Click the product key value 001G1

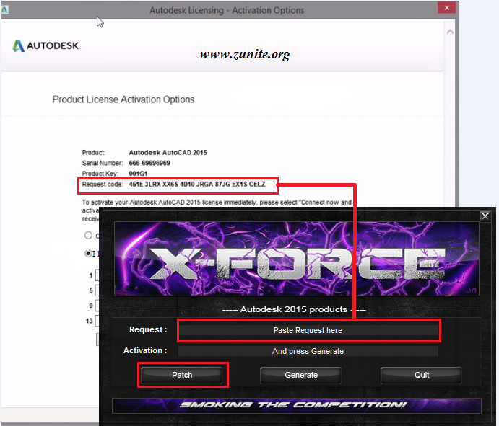coord(138,174)
